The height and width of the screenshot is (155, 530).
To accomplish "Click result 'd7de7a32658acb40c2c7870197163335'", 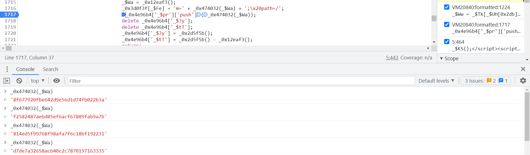I will click(59, 151).
